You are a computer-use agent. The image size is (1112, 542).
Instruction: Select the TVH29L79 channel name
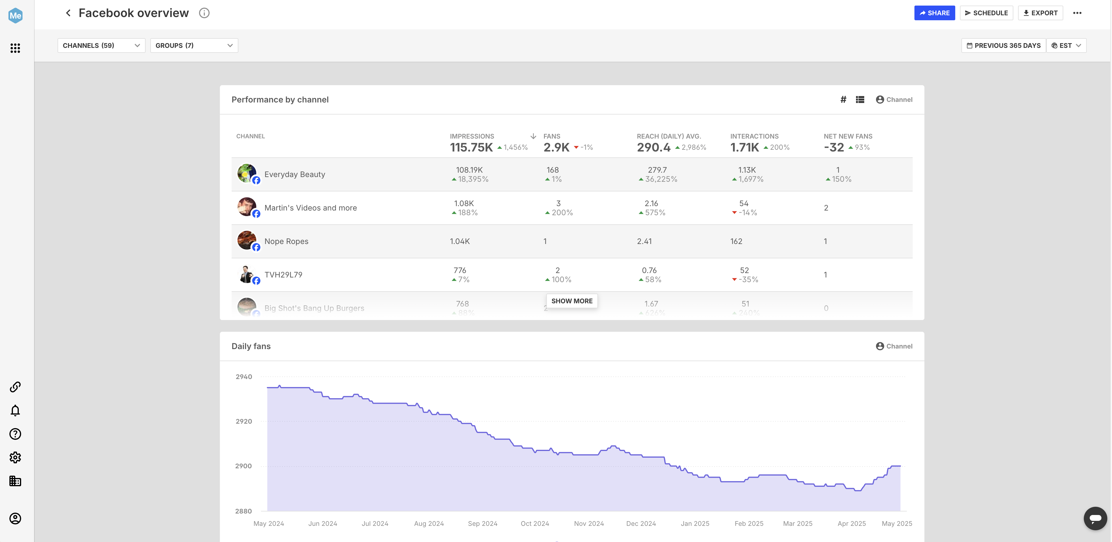[x=283, y=275]
